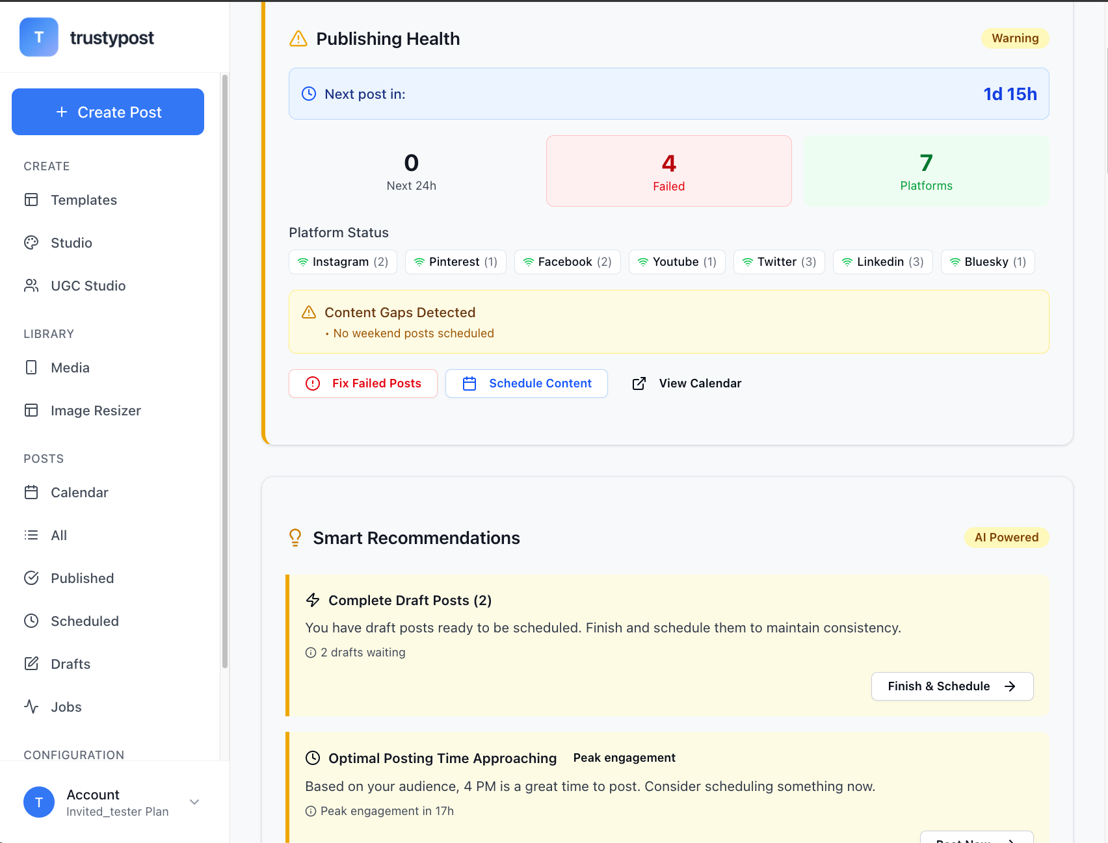Click '2 drafts waiting' info icon
Viewport: 1108px width, 843px height.
[x=311, y=653]
